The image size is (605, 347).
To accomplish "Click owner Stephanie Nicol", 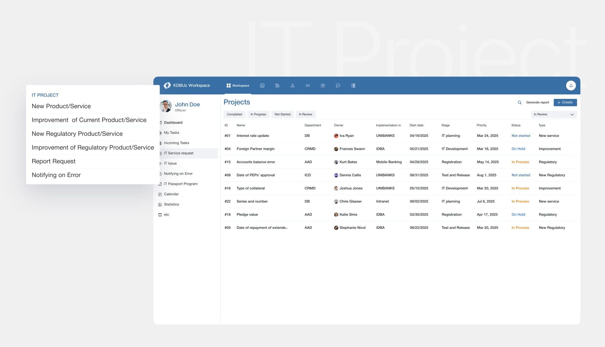I will [x=350, y=228].
